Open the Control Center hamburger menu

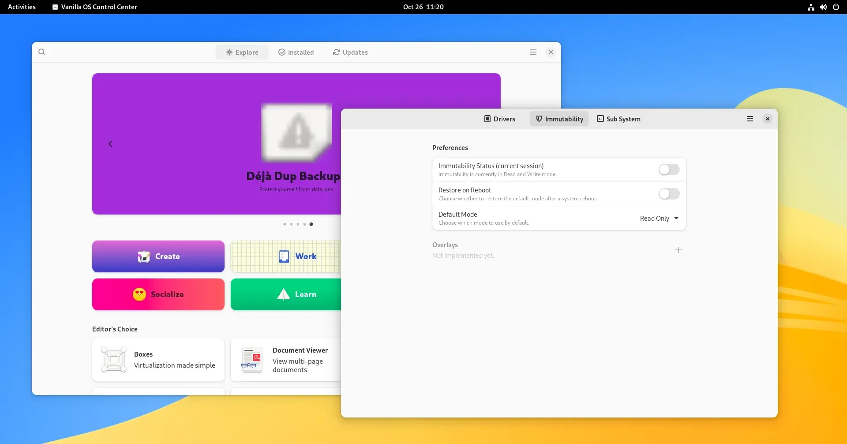pos(750,119)
